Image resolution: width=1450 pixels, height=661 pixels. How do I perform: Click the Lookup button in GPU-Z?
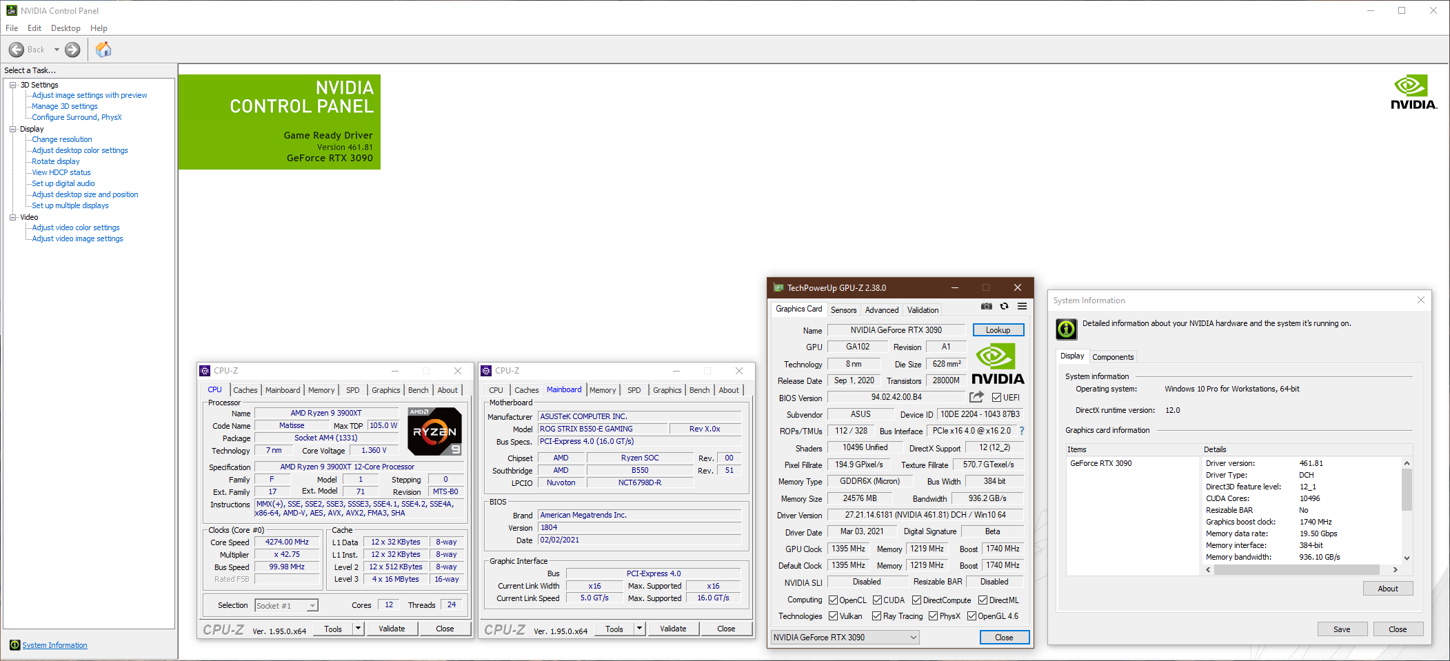pyautogui.click(x=998, y=330)
